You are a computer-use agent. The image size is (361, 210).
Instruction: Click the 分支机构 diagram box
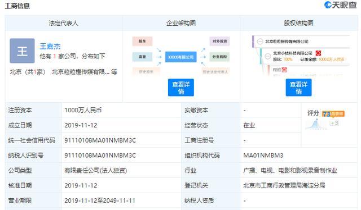219,57
